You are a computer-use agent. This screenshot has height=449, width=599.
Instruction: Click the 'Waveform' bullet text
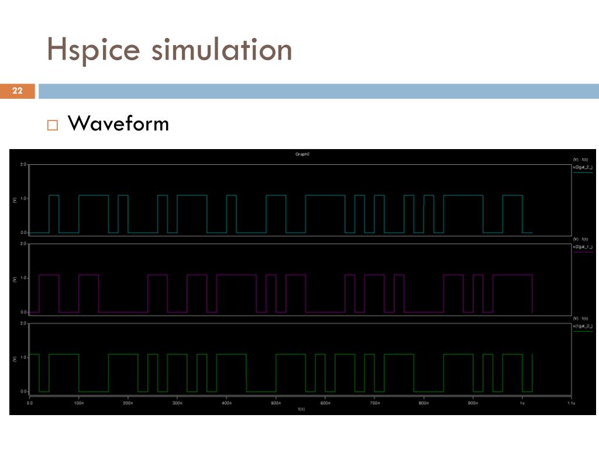(118, 124)
